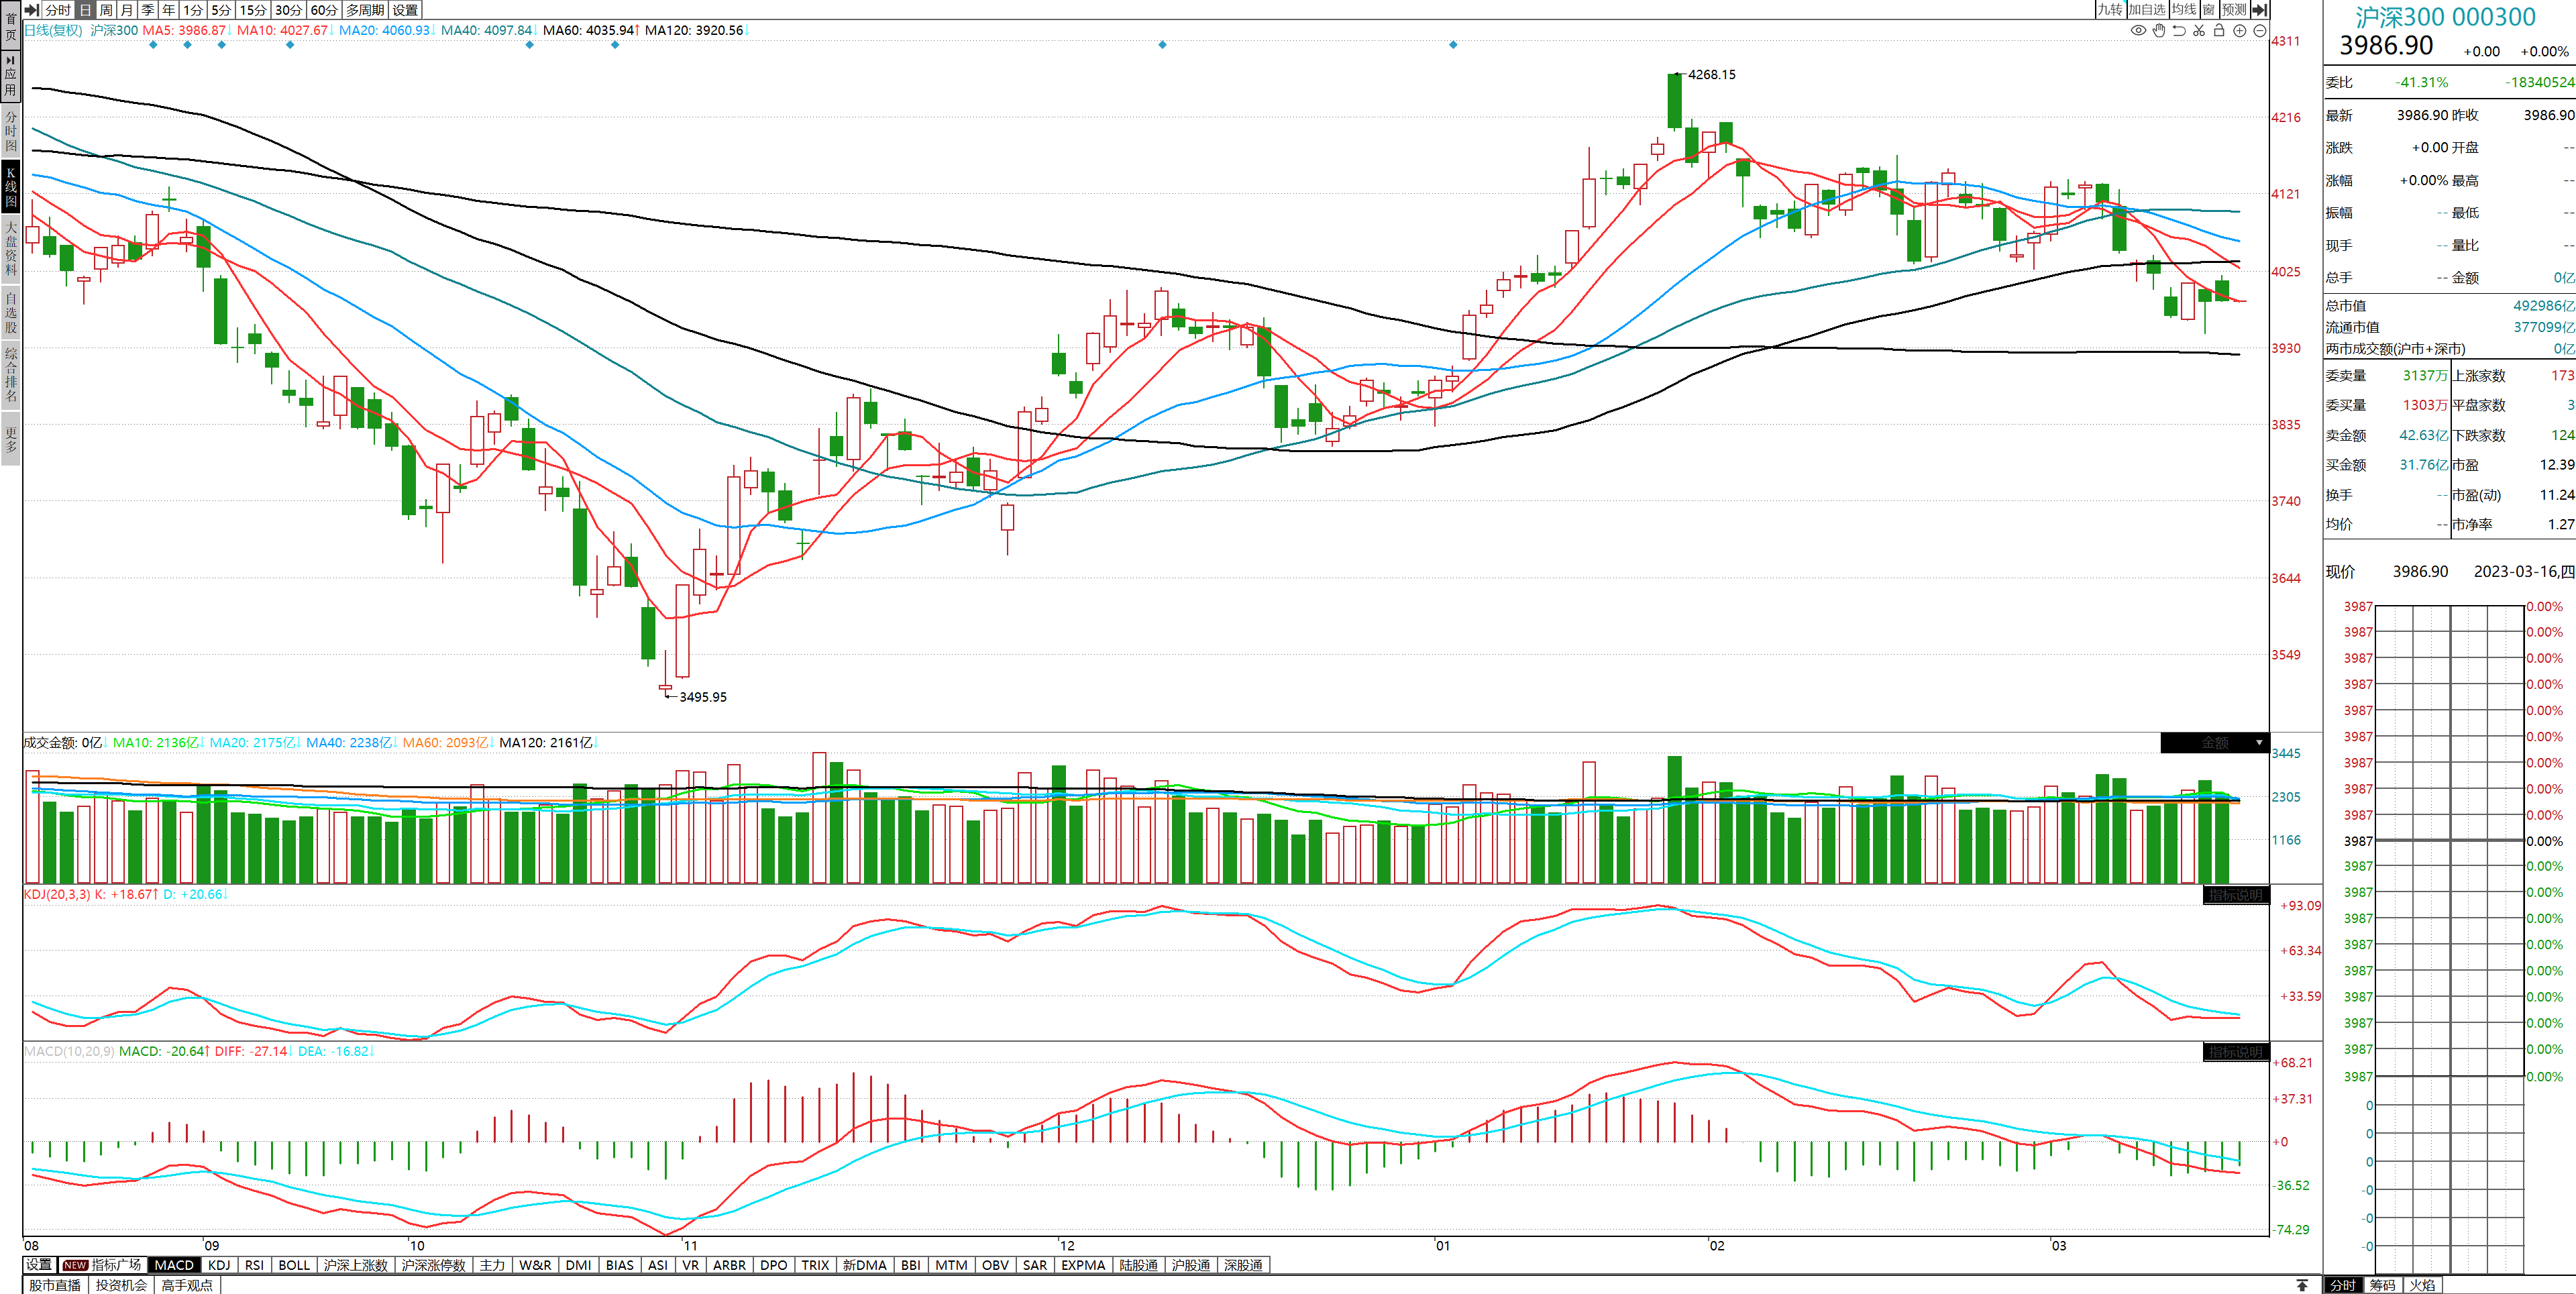Zoom out with circled minus icon
Image resolution: width=2576 pixels, height=1294 pixels.
tap(2260, 31)
